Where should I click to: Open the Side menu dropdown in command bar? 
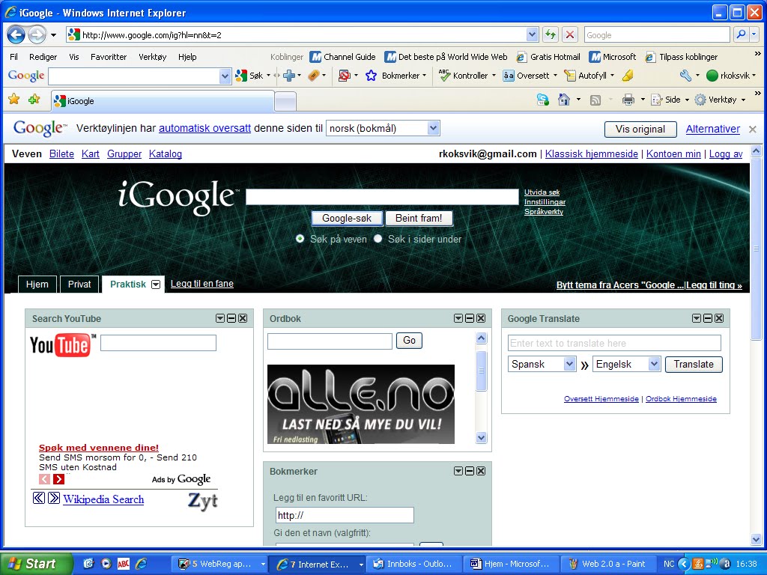687,100
